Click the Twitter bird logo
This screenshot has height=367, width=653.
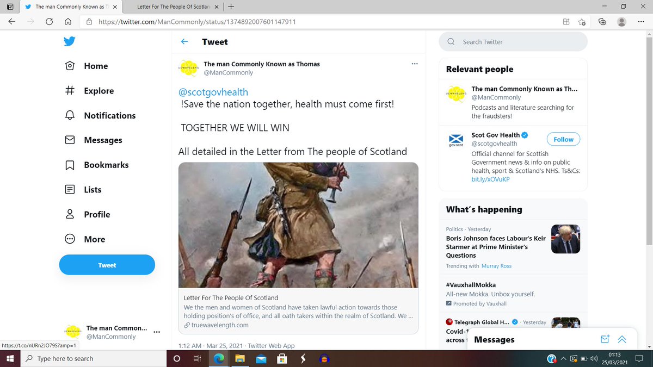tap(70, 41)
